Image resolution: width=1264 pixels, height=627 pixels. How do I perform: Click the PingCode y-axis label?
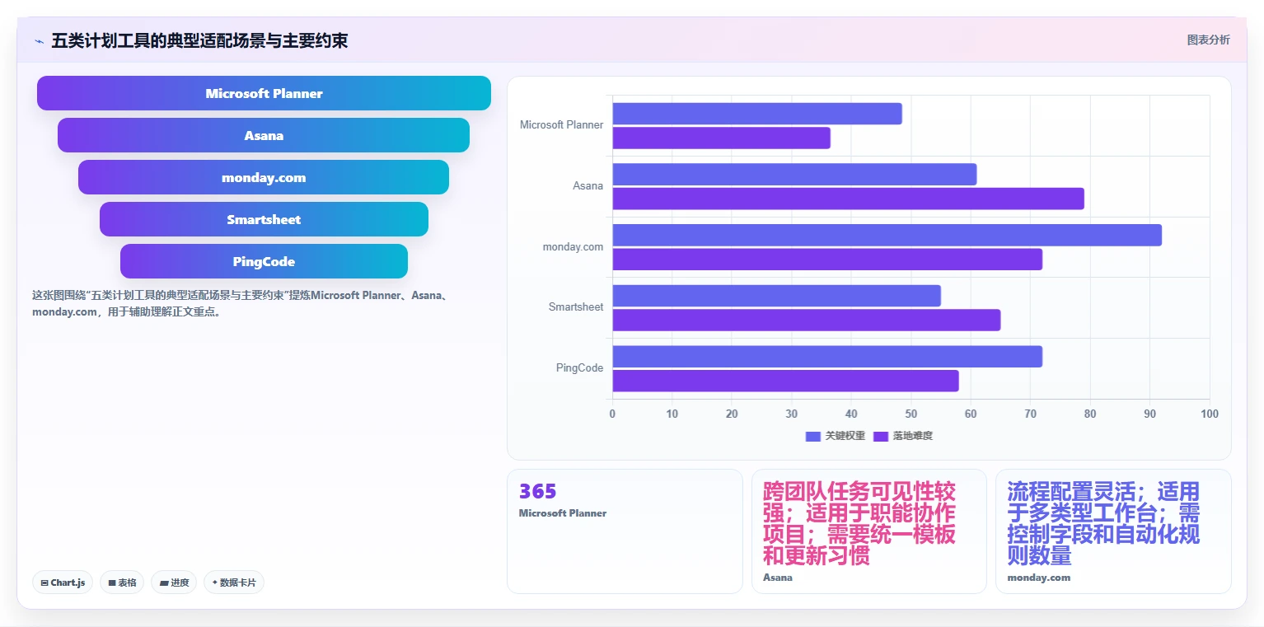pos(579,368)
